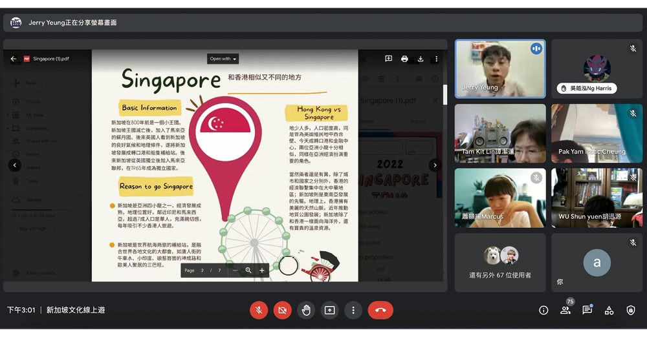
Task: Go back from the Singapore PDF preview
Action: (x=13, y=59)
